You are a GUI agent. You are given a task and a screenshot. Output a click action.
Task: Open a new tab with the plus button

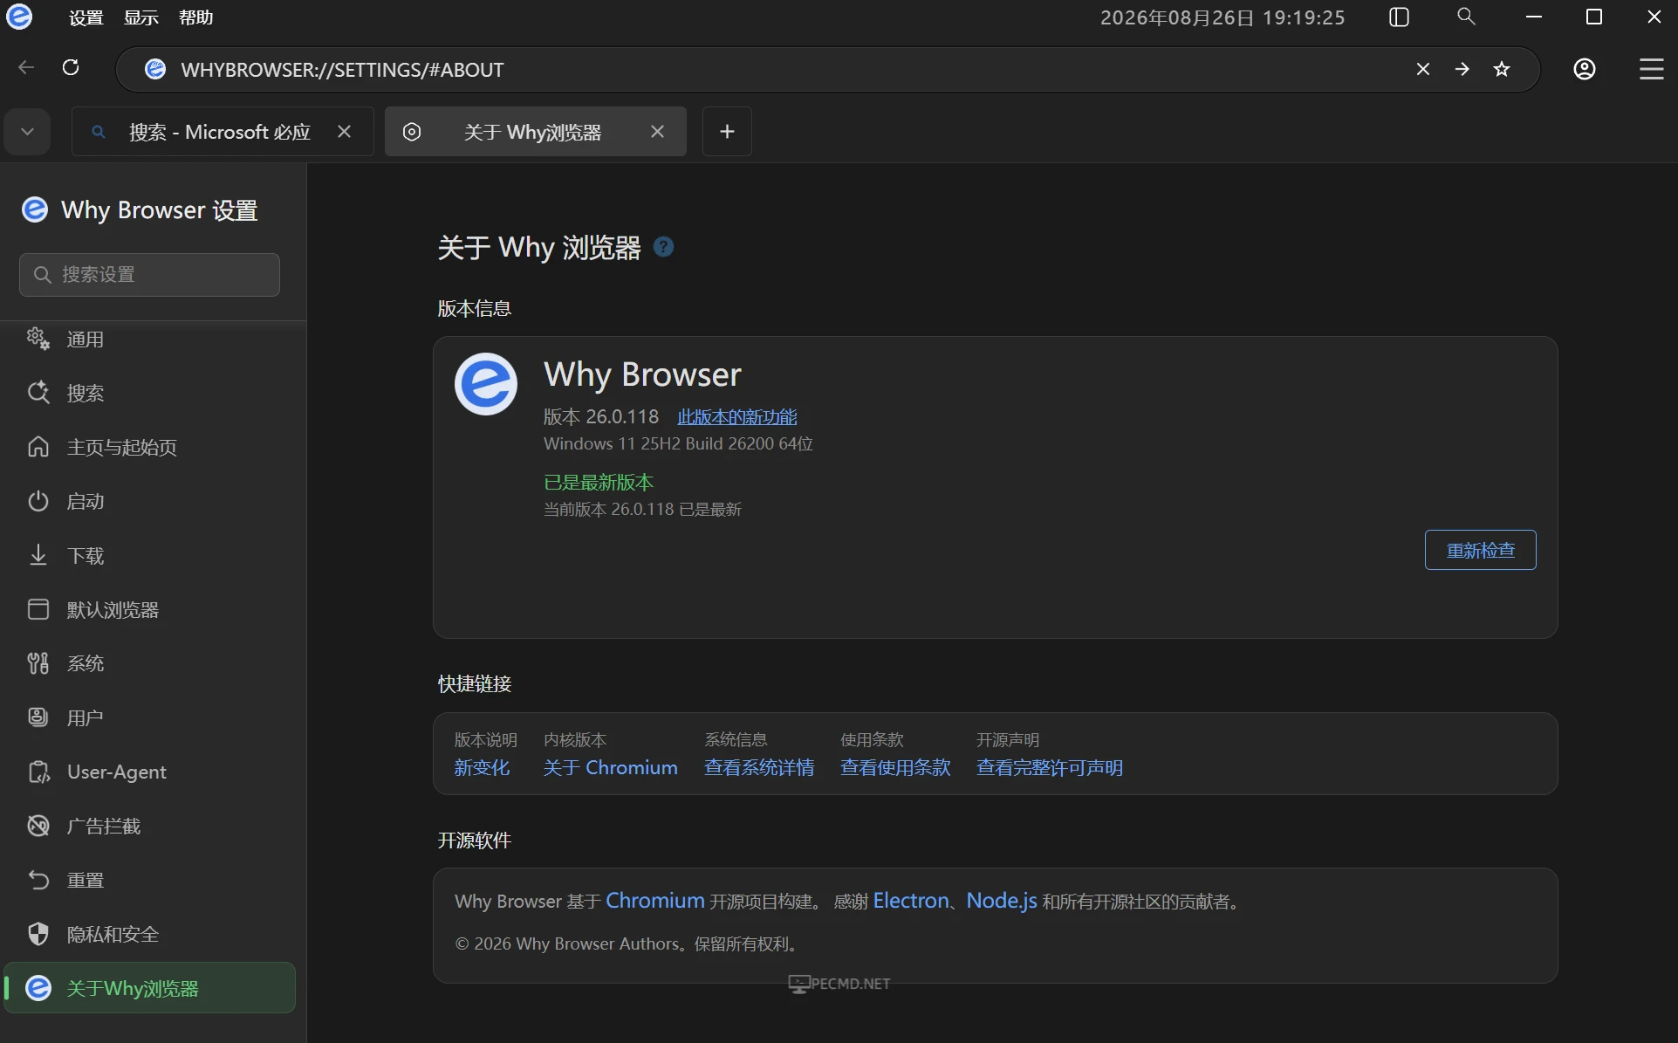click(727, 132)
